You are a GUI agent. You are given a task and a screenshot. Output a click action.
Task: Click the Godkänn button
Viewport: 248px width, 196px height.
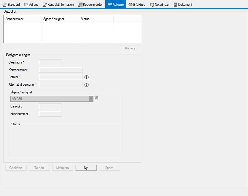(x=16, y=168)
